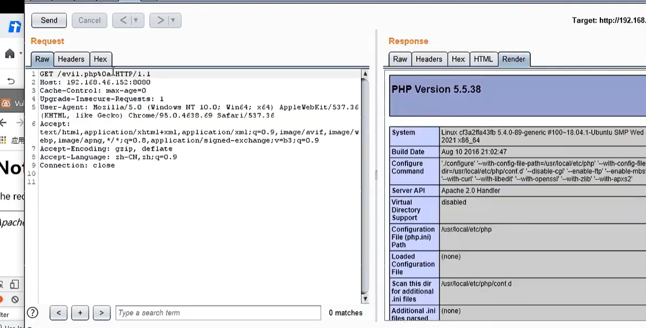This screenshot has height=328, width=646.
Task: Click the undo arrow icon in browser
Action: [11, 81]
